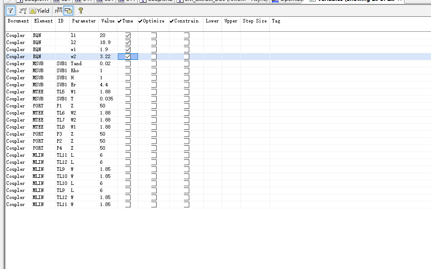This screenshot has width=431, height=269.
Task: Enable Optimize for port P4 Z
Action: tap(154, 148)
